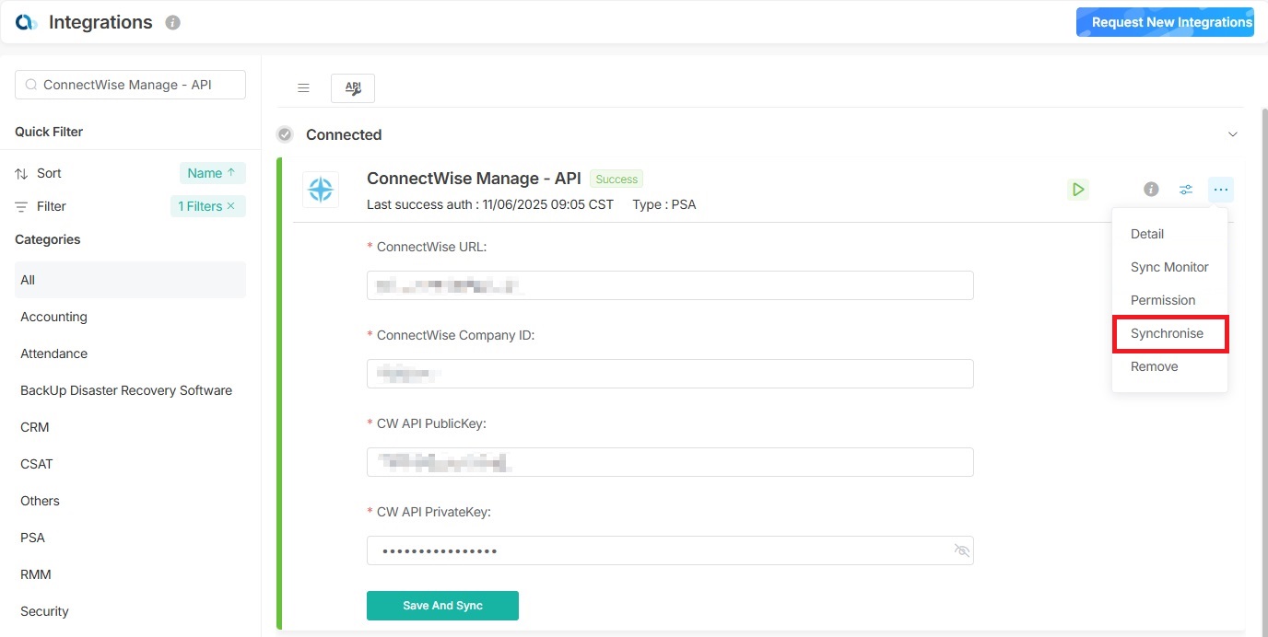Screen dimensions: 1268x637
Task: Click the green play run icon
Action: [1077, 190]
